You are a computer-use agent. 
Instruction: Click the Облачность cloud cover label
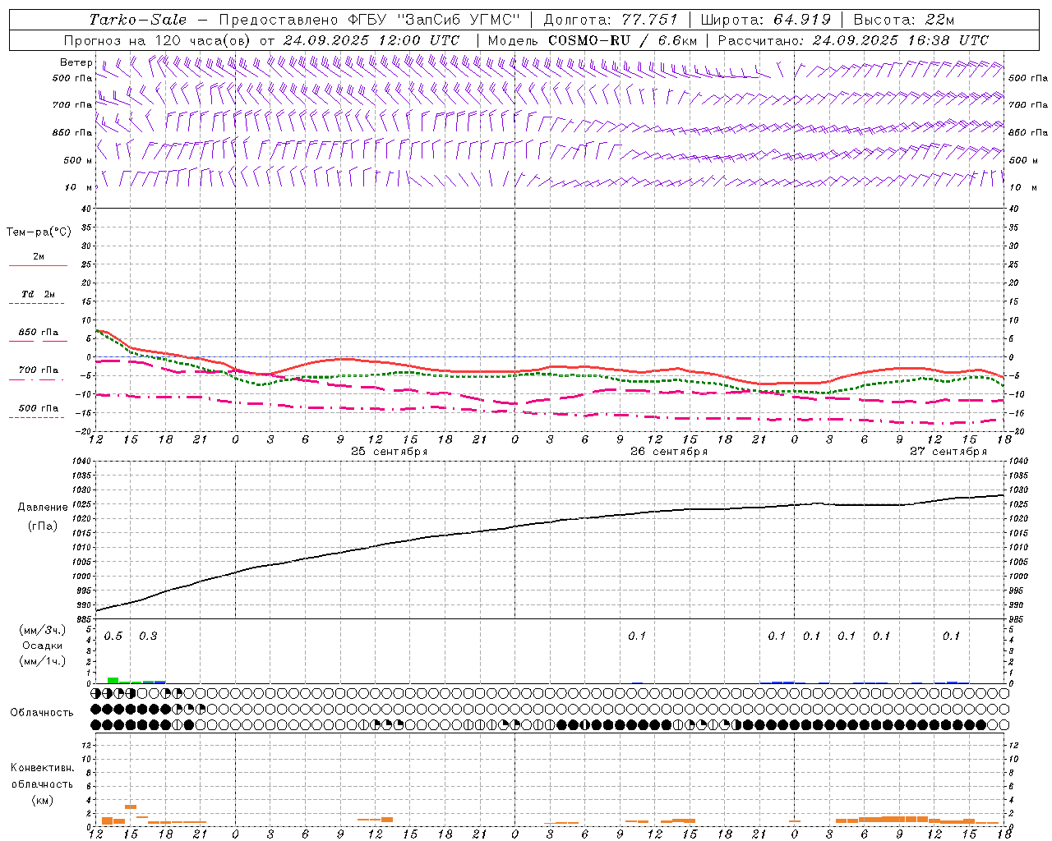[x=42, y=713]
